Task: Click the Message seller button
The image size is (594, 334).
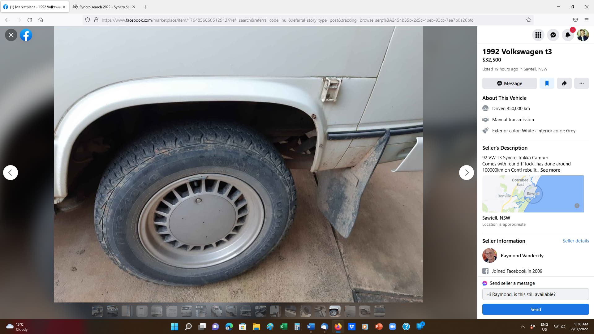Action: [x=509, y=83]
